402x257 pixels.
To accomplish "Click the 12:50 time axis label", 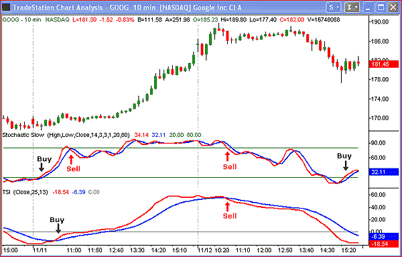I will 285,250.
